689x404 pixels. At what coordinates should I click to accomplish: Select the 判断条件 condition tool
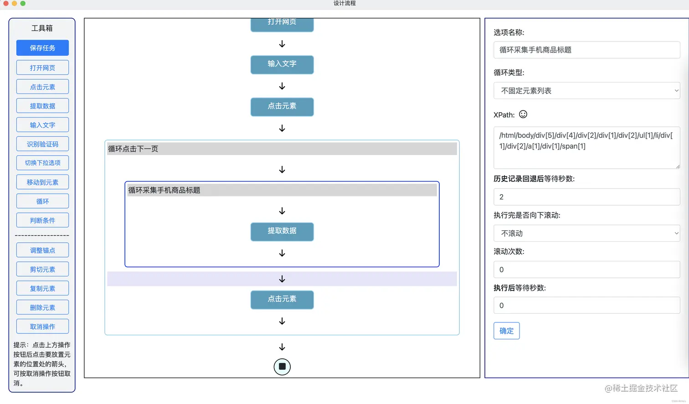(42, 220)
